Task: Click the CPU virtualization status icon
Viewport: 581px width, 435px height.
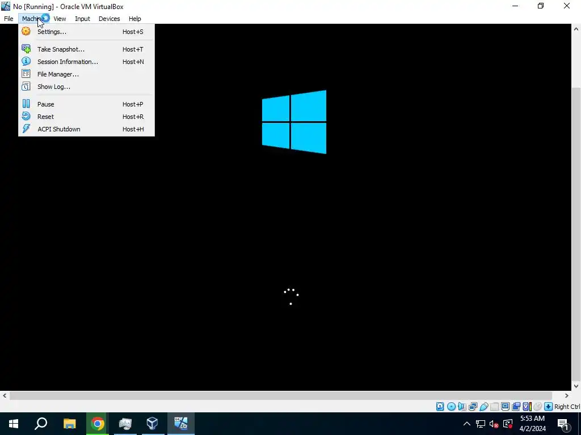Action: [x=527, y=407]
